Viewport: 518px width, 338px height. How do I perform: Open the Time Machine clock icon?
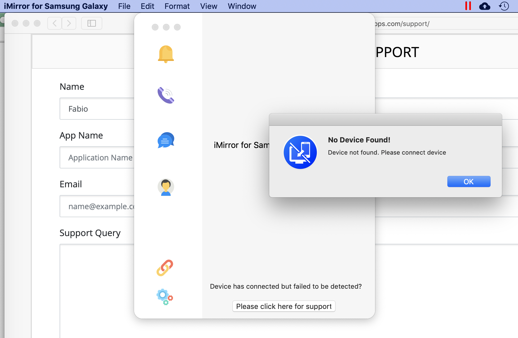point(504,6)
